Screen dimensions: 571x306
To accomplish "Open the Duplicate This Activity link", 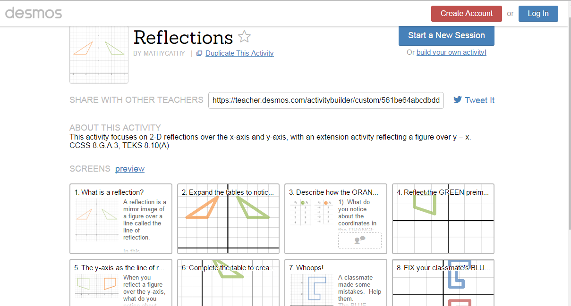I will [239, 53].
